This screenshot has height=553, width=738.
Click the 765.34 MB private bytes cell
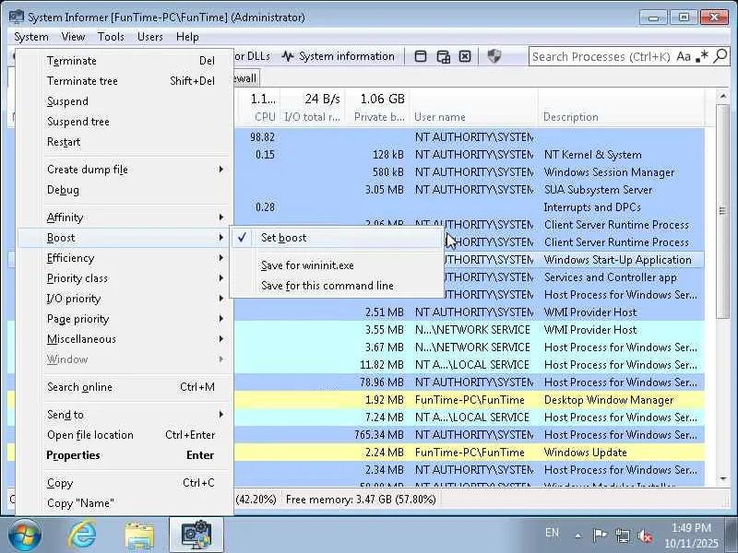pyautogui.click(x=379, y=434)
